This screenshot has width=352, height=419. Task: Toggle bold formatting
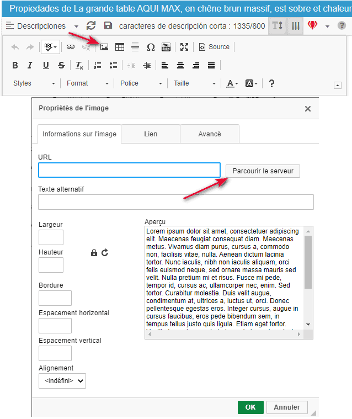click(15, 66)
